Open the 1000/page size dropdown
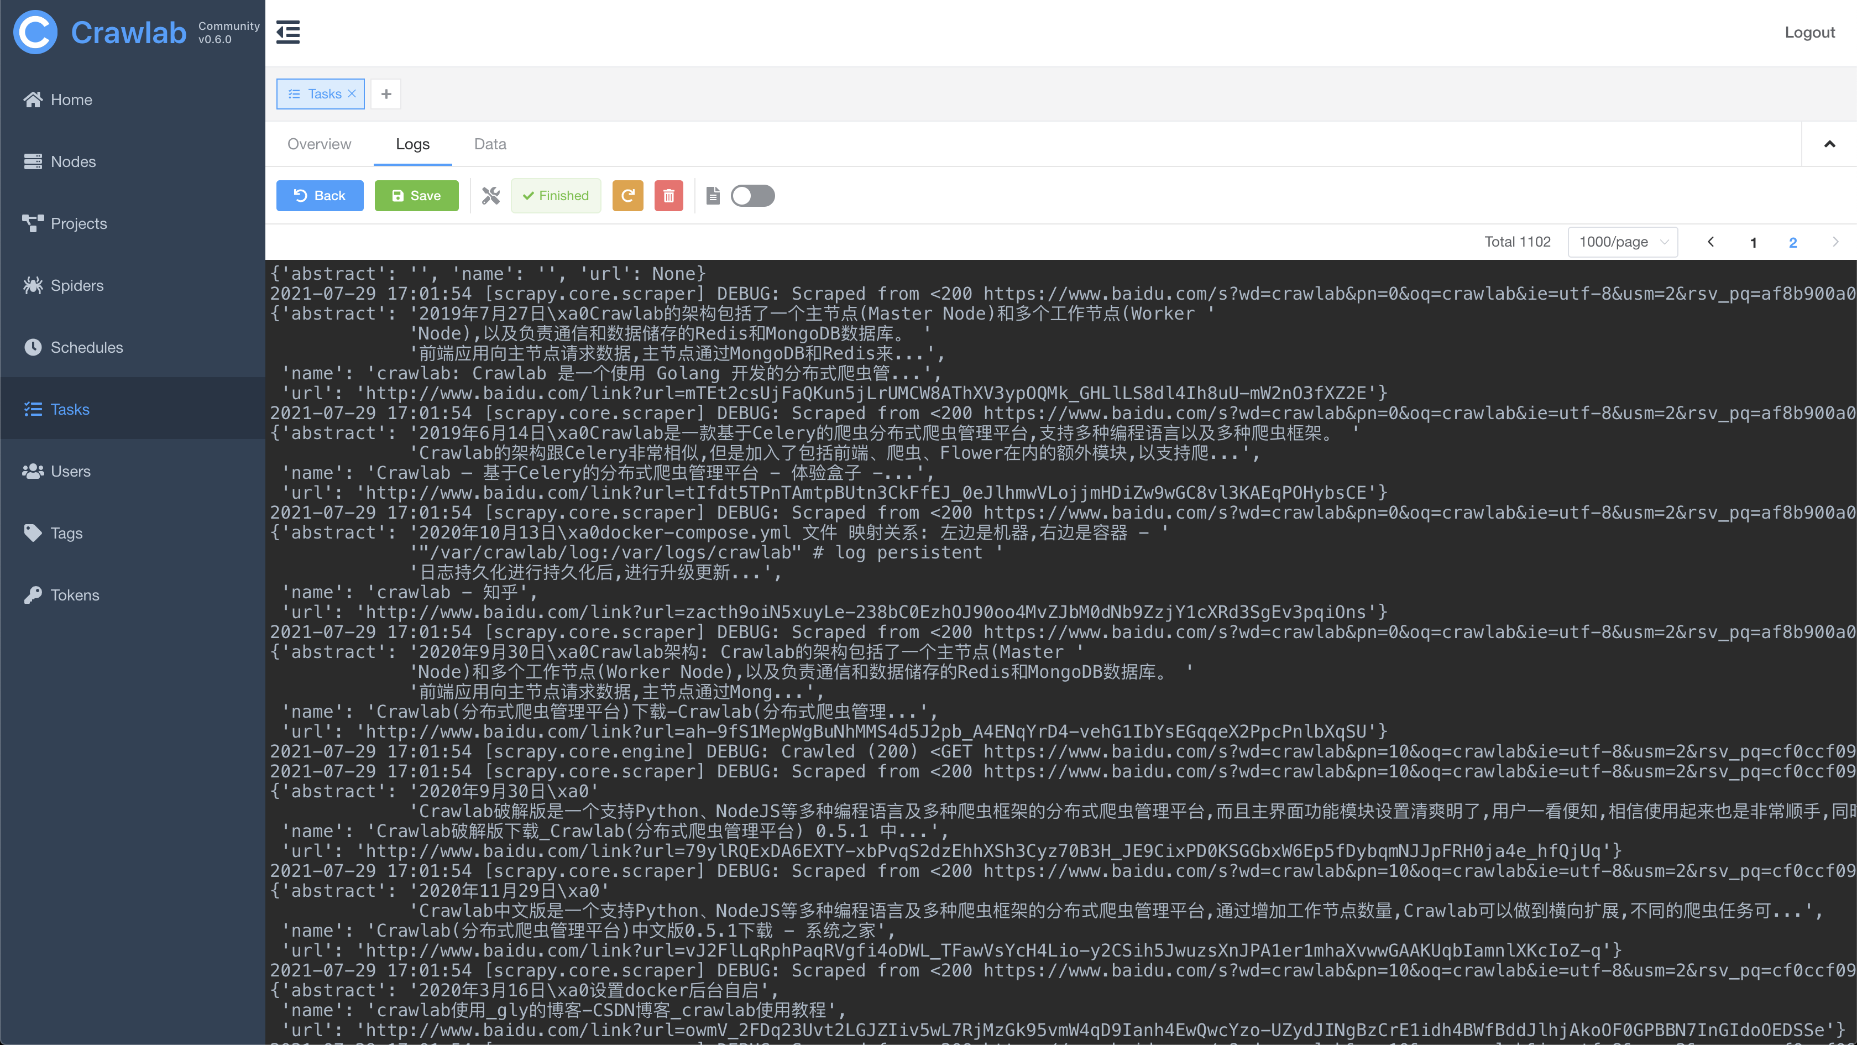This screenshot has height=1045, width=1857. click(x=1622, y=242)
